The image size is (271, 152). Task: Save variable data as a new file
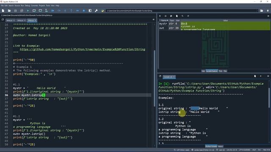(171, 16)
